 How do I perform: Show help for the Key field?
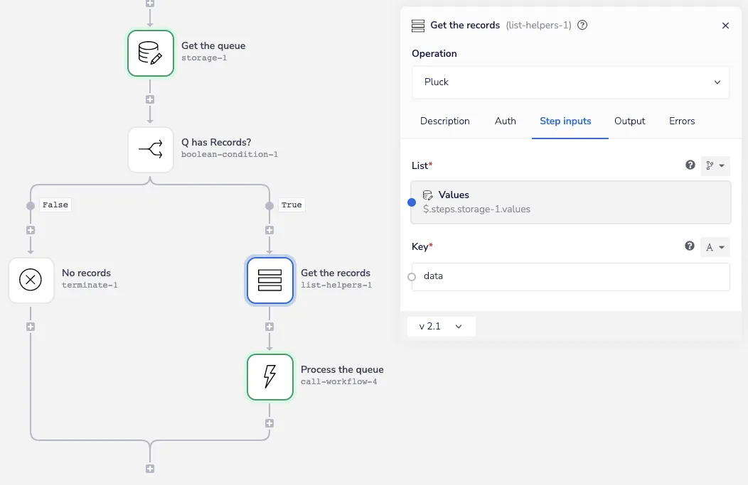(x=689, y=246)
